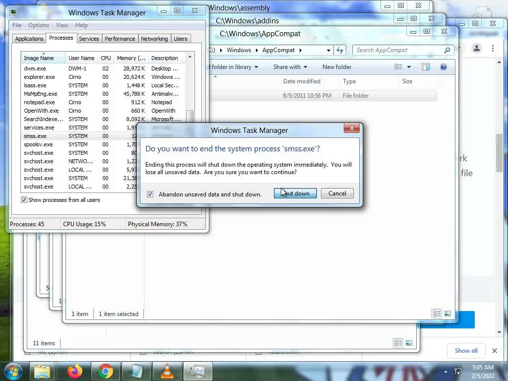Cancel ending the smss.exe process

pyautogui.click(x=337, y=193)
